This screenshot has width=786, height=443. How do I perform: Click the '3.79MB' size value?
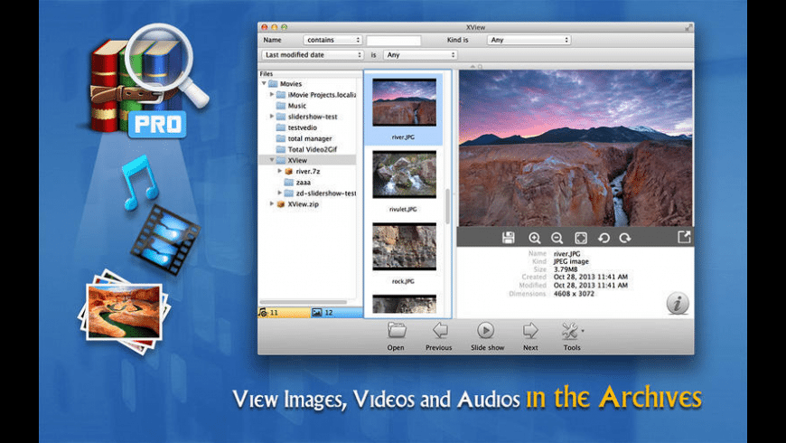coord(566,269)
